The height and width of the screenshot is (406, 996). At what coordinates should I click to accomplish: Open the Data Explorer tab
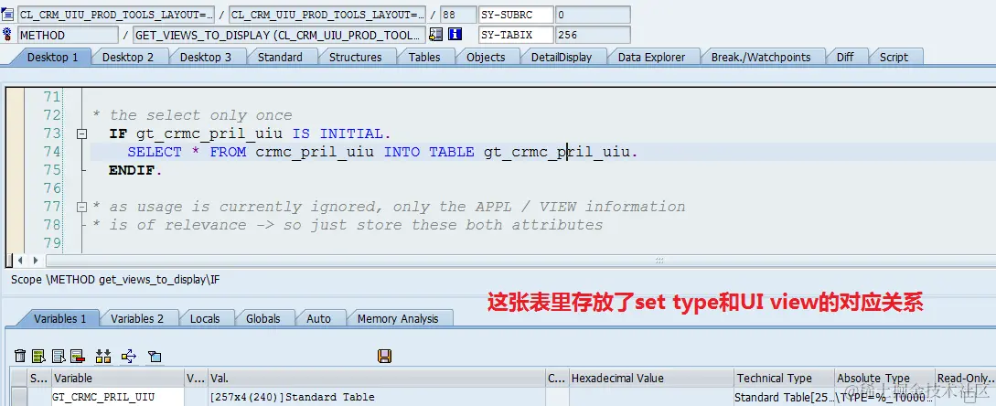click(x=652, y=58)
